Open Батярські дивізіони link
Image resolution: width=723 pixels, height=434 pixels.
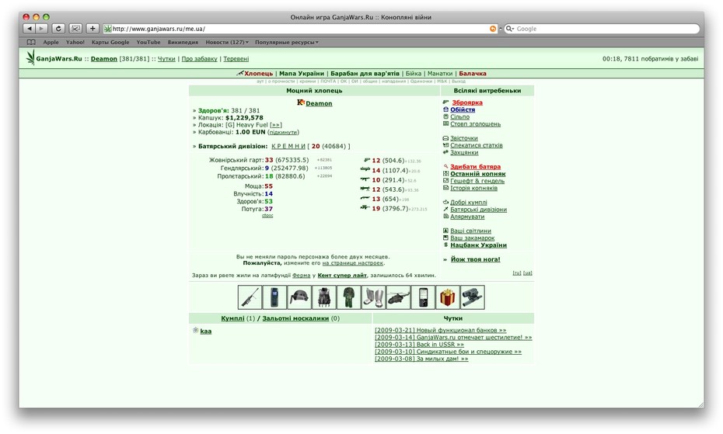click(478, 209)
